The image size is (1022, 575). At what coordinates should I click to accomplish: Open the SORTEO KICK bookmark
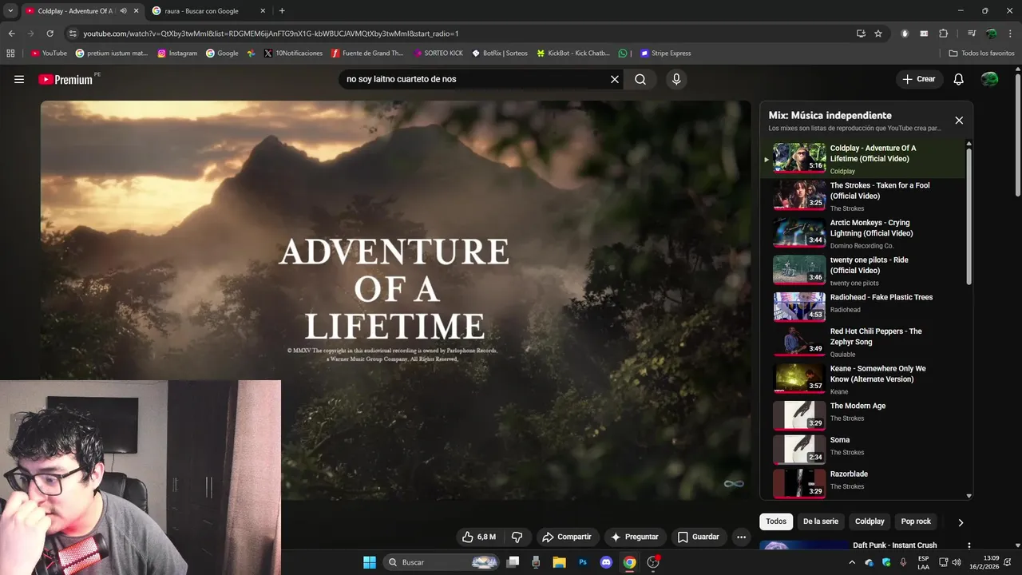pos(438,54)
